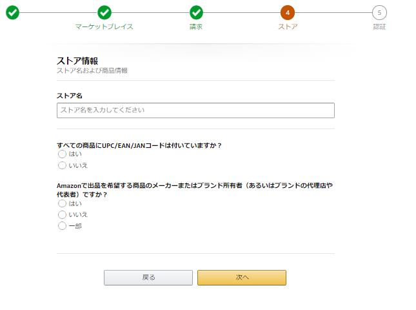Click the first completed step checkmark icon

point(12,12)
